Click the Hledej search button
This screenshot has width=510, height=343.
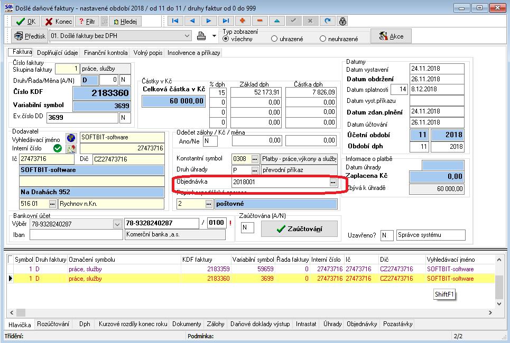(125, 22)
